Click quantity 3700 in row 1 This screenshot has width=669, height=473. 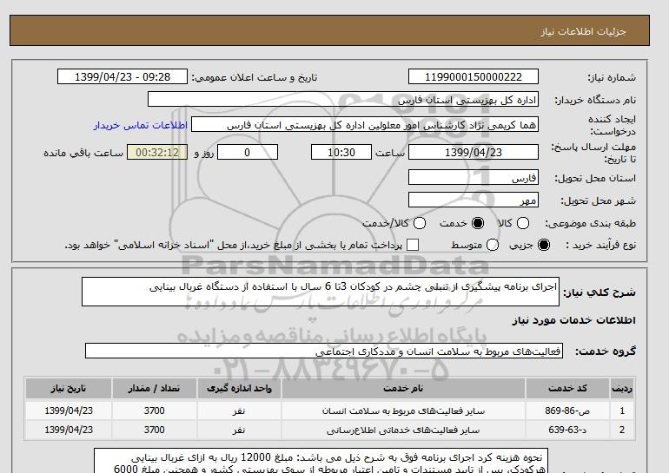point(154,411)
